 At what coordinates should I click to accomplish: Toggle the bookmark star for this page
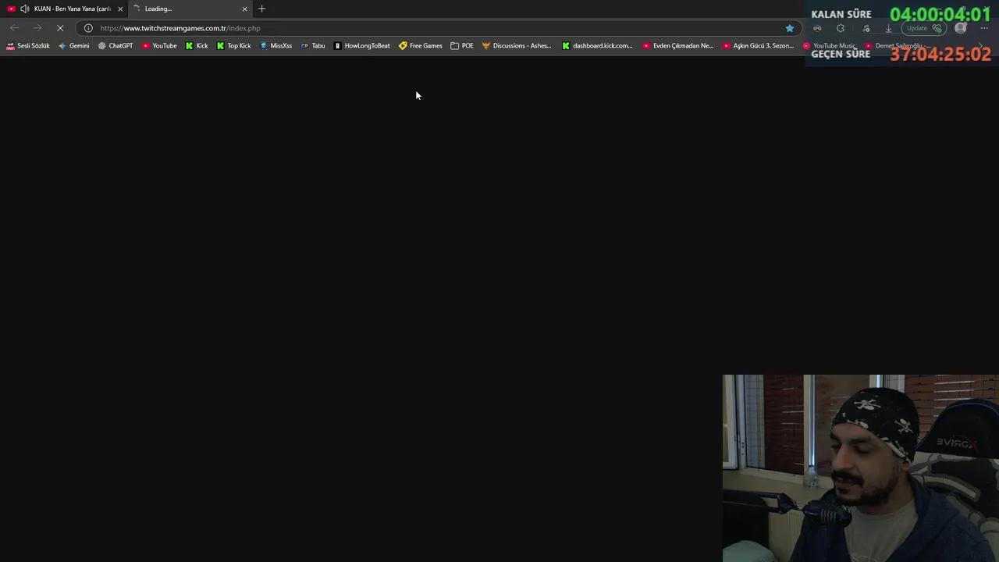(x=790, y=28)
